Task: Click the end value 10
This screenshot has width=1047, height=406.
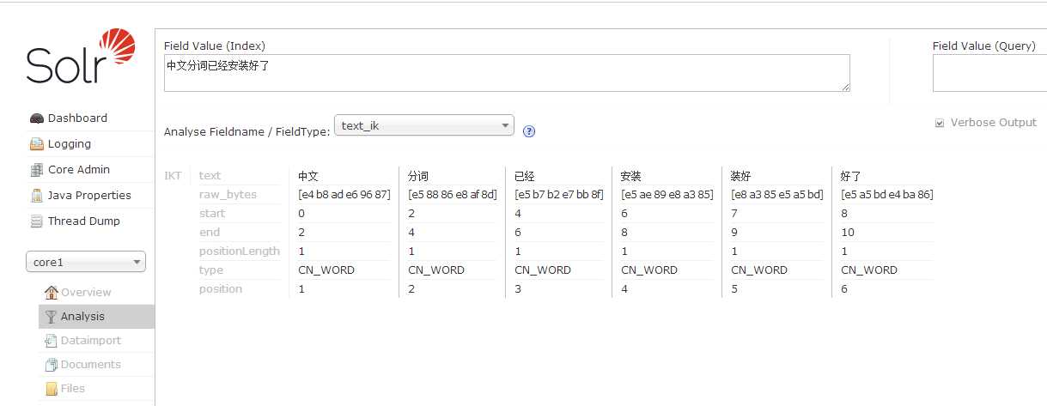Action: point(848,233)
